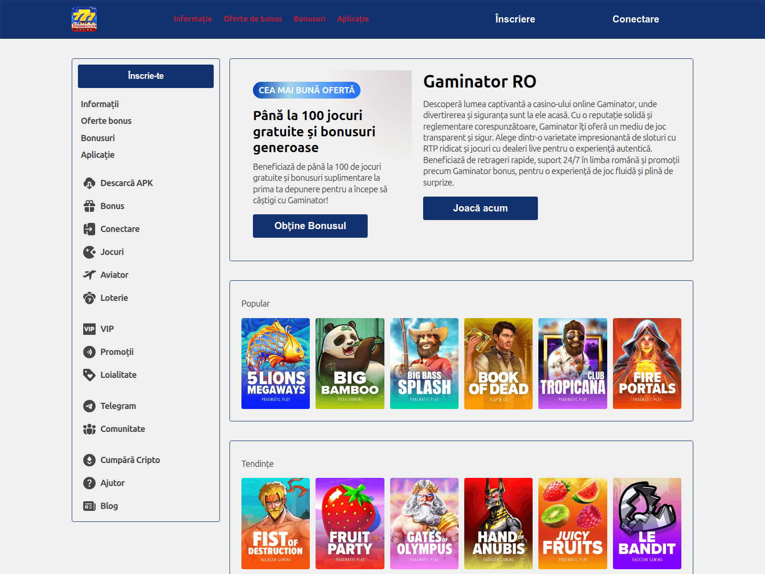Viewport: 765px width, 574px height.
Task: Open the Big Bass Splash game thumbnail
Action: (x=424, y=364)
